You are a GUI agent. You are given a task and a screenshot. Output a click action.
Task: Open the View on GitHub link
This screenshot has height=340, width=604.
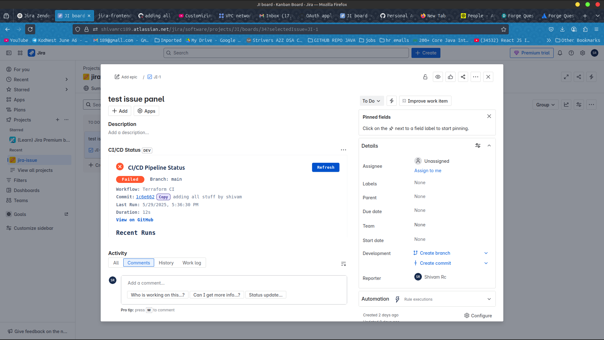[134, 220]
